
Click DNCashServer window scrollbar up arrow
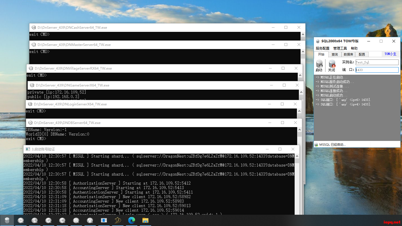pos(303,34)
